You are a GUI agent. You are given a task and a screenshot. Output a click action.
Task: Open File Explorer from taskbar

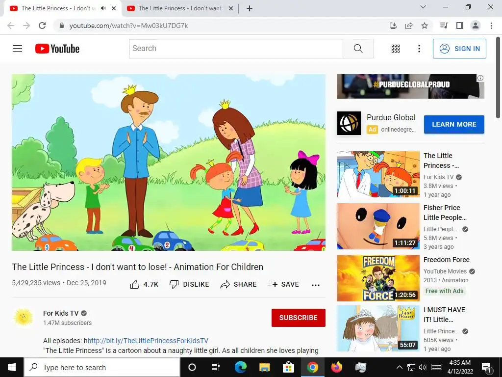(264, 367)
